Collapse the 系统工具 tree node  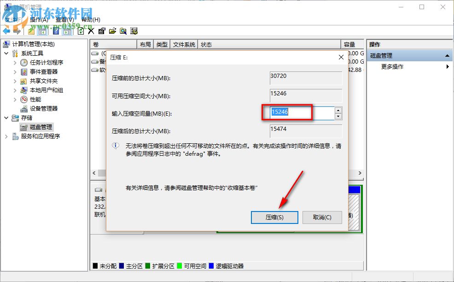point(6,53)
